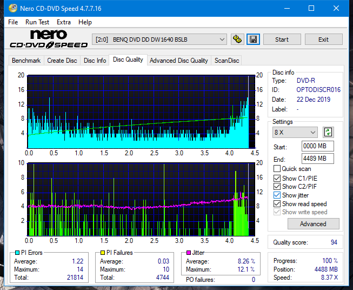Click the refresh speed settings icon
Screen dimensions: 353x290
[328, 132]
